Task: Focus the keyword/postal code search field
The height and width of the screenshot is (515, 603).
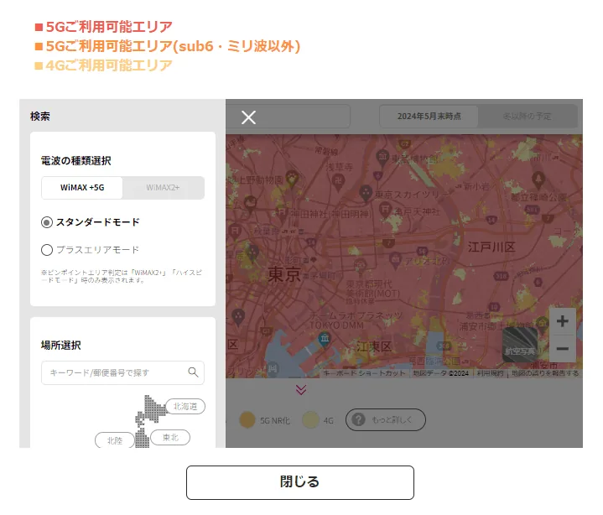Action: pos(122,372)
